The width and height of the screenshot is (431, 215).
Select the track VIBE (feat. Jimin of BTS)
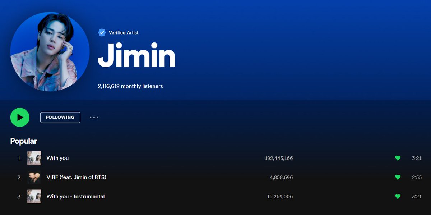point(76,177)
